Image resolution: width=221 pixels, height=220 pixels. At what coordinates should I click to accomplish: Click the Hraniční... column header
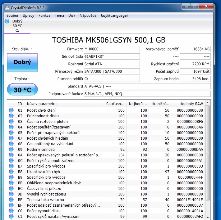click(x=160, y=104)
